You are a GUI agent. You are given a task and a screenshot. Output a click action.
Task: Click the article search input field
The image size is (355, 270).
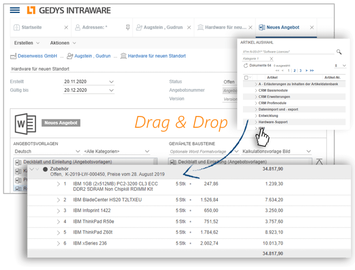(288, 52)
